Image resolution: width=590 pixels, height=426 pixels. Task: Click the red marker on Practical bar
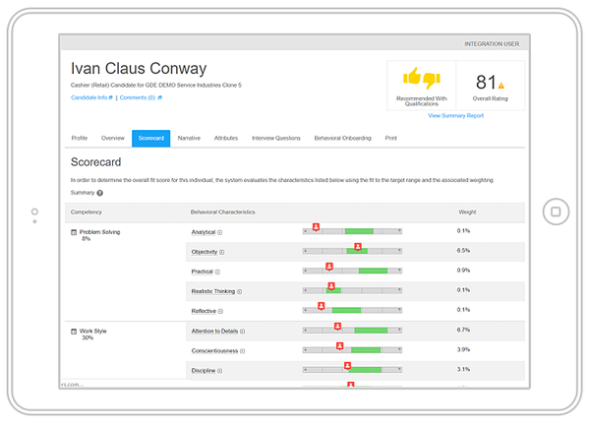[x=329, y=267]
